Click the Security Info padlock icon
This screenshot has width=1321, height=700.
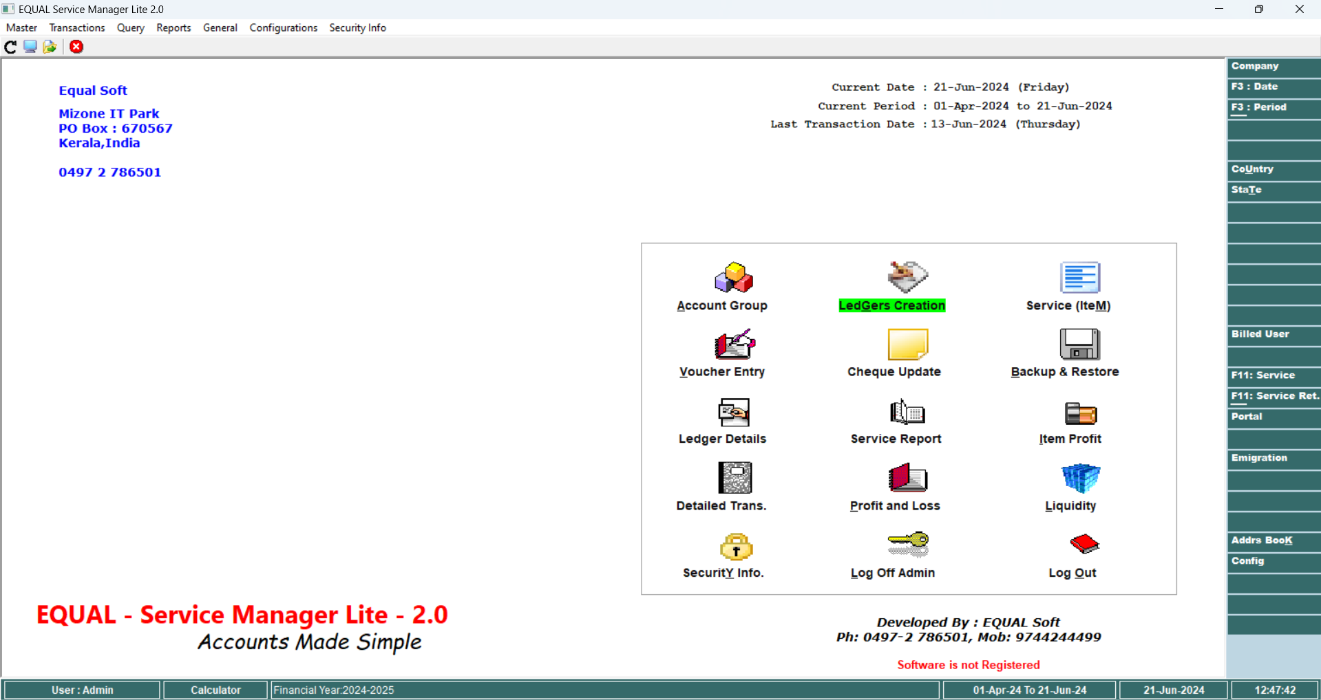(735, 546)
